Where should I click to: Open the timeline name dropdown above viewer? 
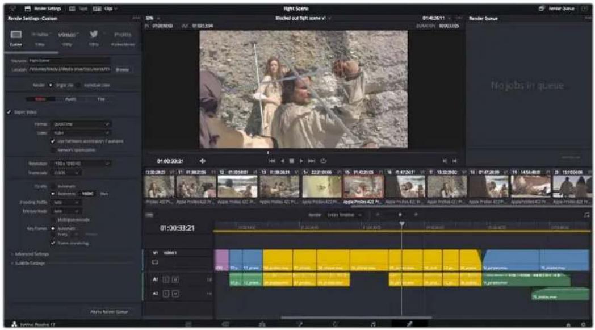pos(303,18)
